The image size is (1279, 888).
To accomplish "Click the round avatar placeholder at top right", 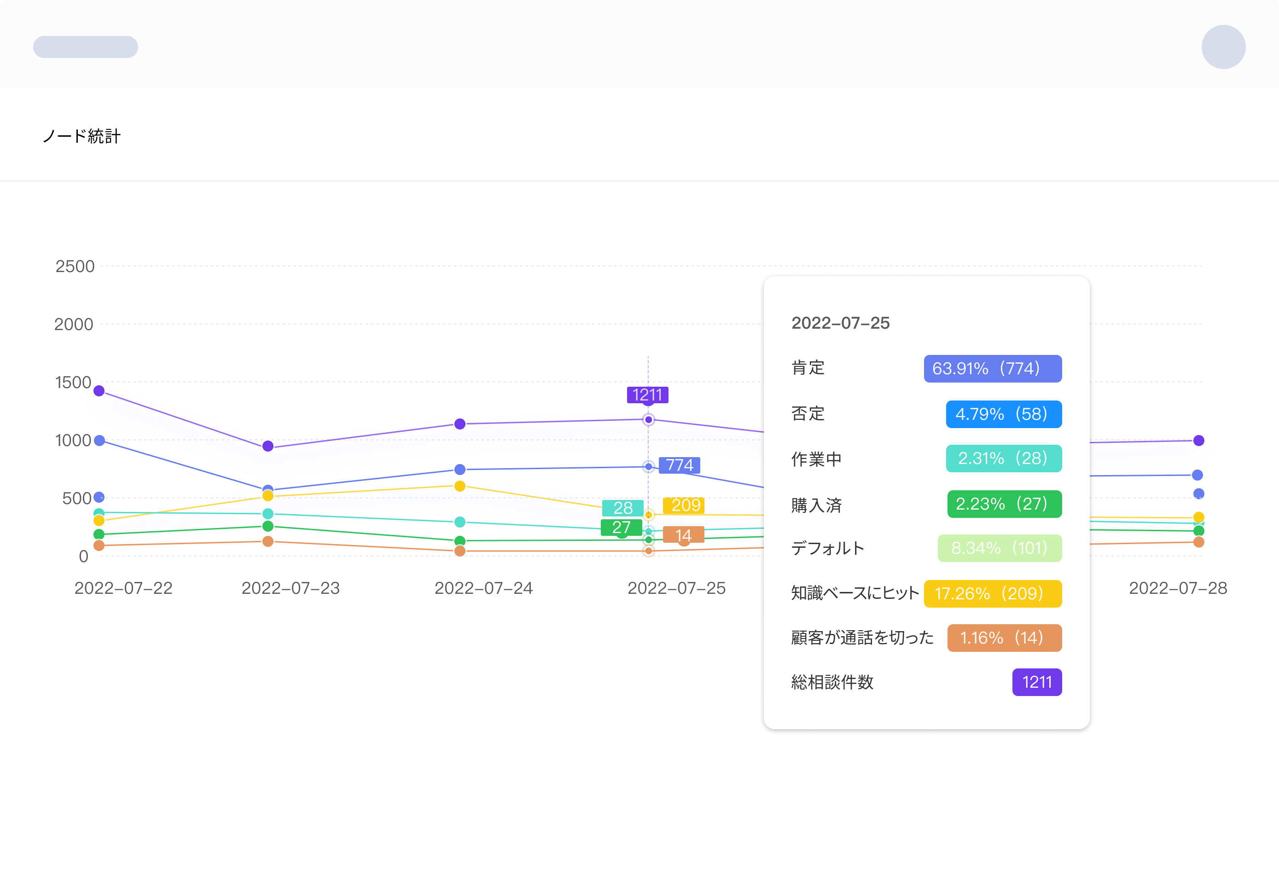I will pos(1223,47).
